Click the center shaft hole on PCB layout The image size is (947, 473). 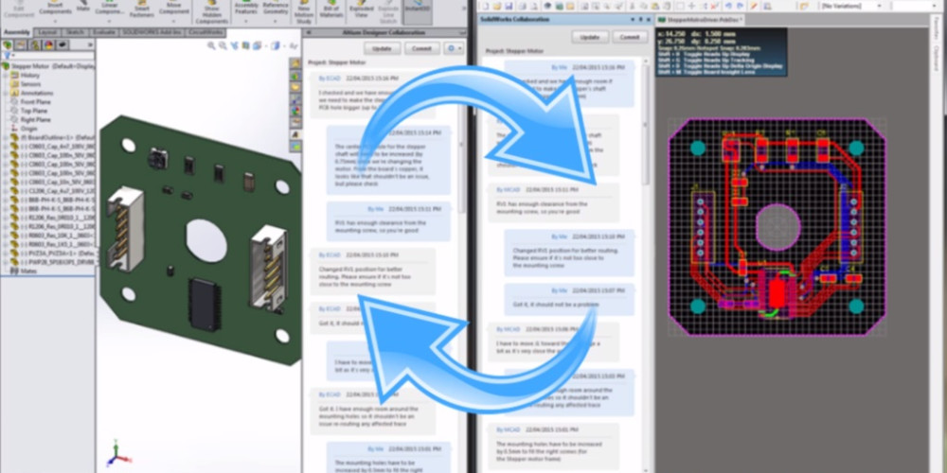point(777,227)
